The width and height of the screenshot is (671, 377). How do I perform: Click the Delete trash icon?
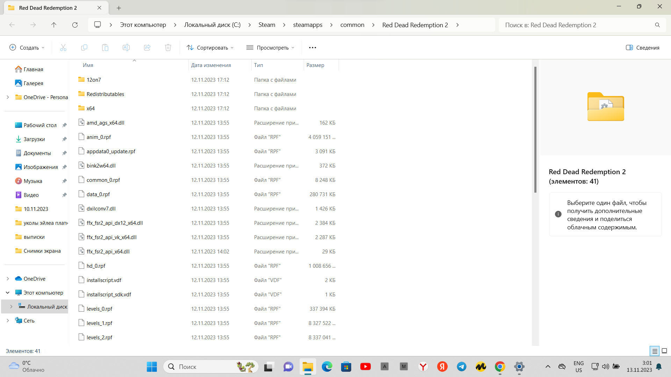168,47
